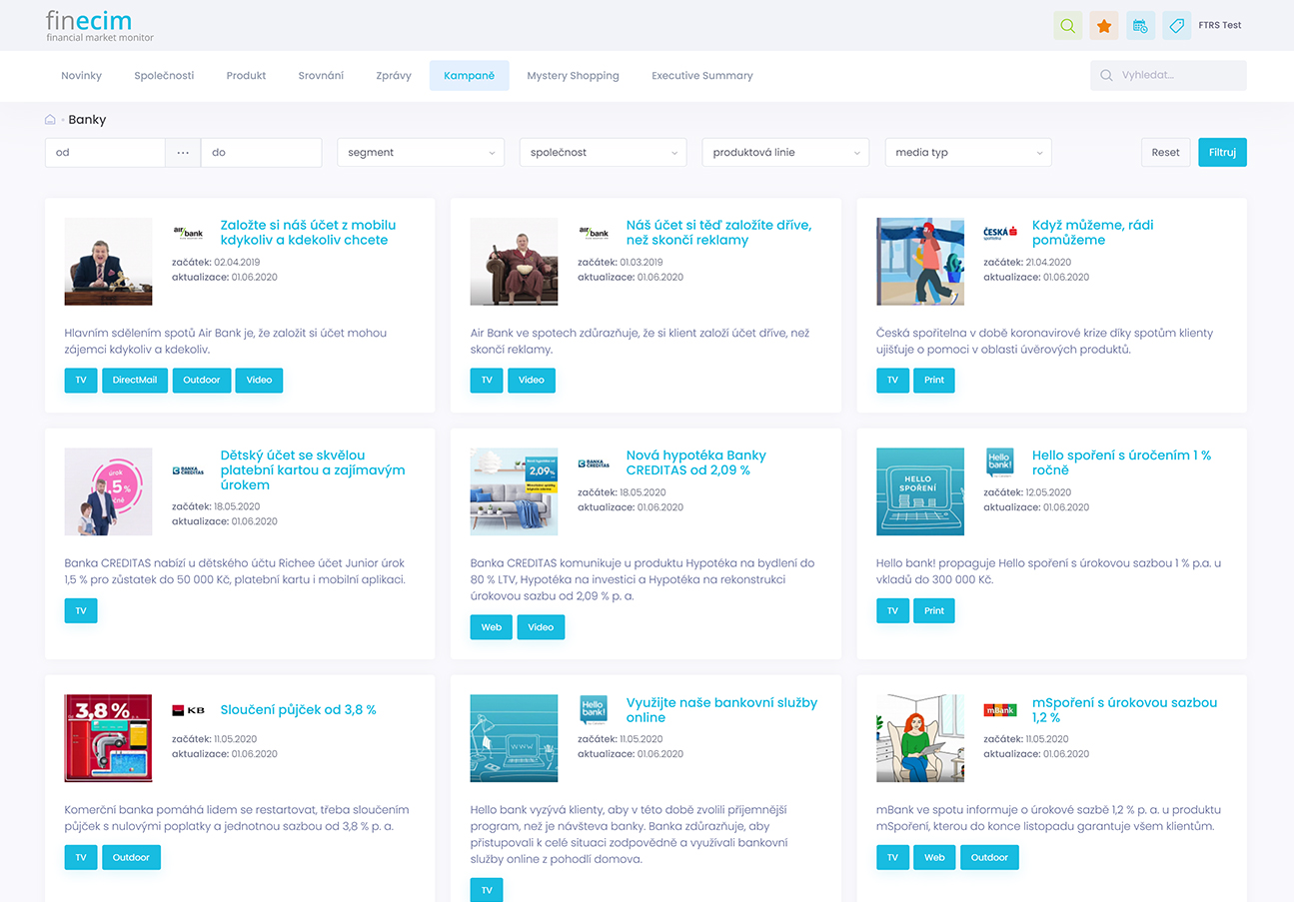This screenshot has height=902, width=1294.
Task: Click the 'od' start date field
Action: click(105, 153)
